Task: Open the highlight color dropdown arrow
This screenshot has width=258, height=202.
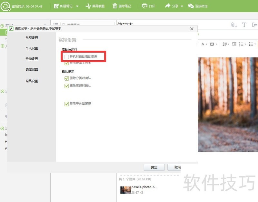Action: [x=216, y=44]
